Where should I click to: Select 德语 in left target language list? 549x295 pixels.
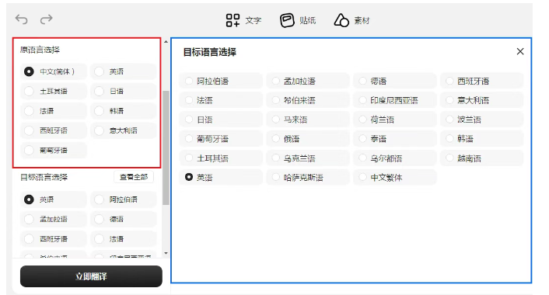(123, 219)
